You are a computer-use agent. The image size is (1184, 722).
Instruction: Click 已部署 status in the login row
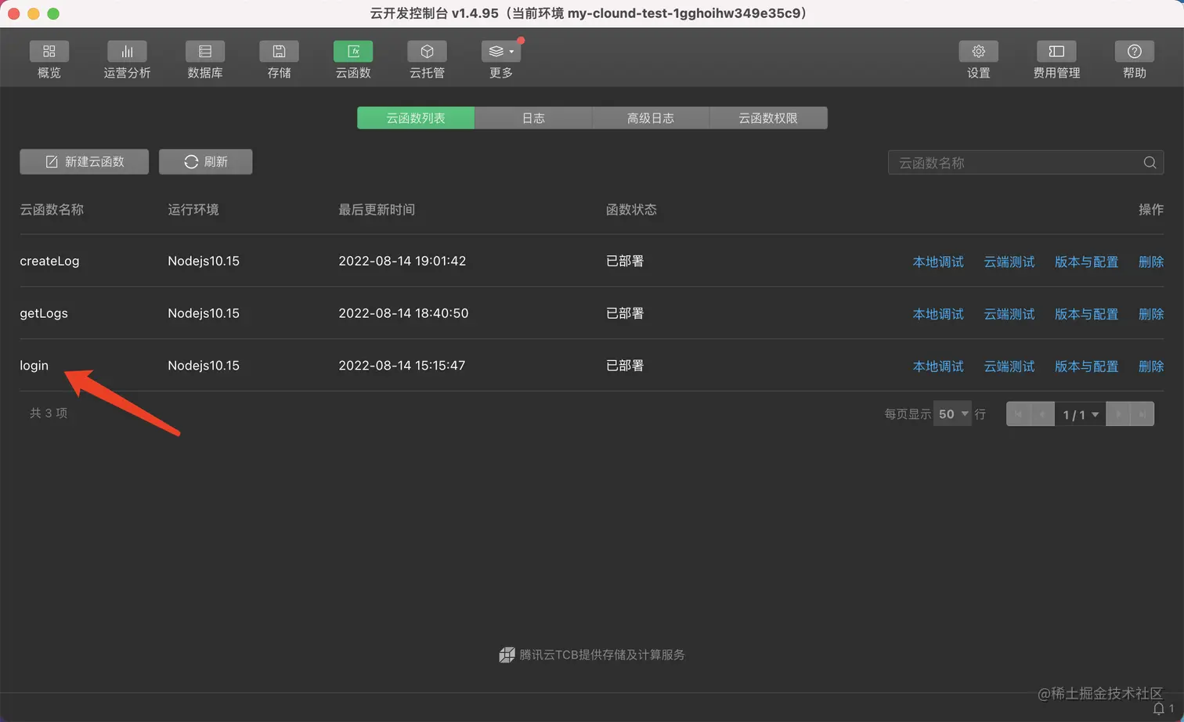[625, 366]
